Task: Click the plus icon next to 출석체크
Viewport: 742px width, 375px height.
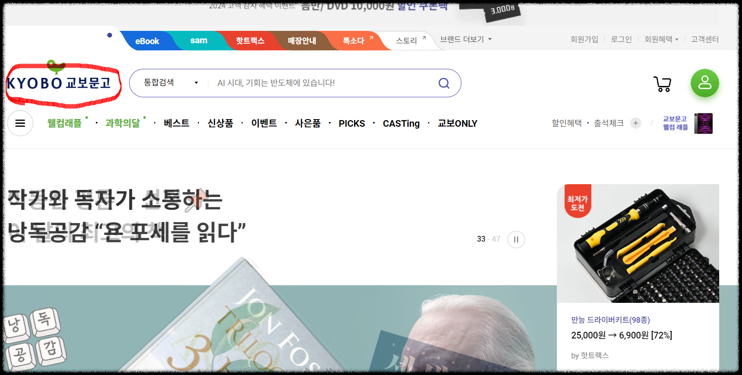Action: 636,123
